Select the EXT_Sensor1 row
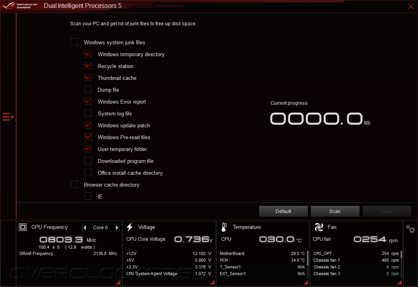 262,274
